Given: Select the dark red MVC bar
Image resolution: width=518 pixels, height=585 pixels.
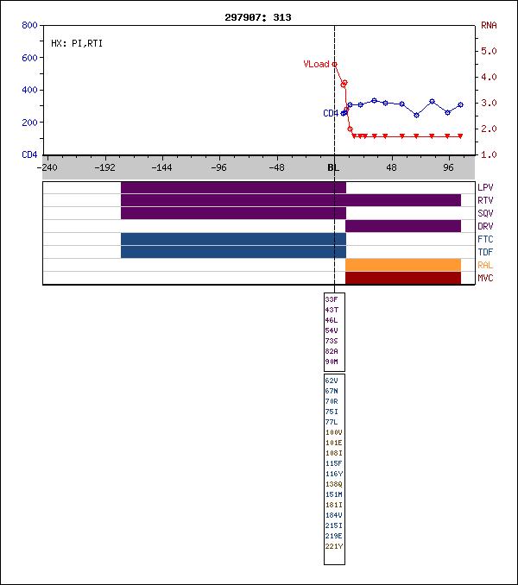Looking at the screenshot, I should pyautogui.click(x=403, y=278).
